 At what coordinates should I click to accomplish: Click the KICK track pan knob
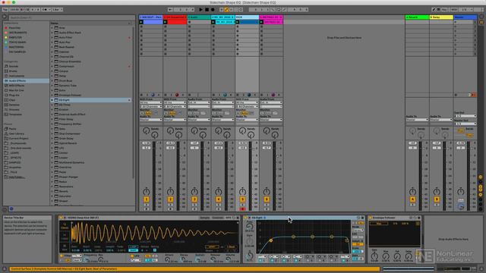click(242, 192)
